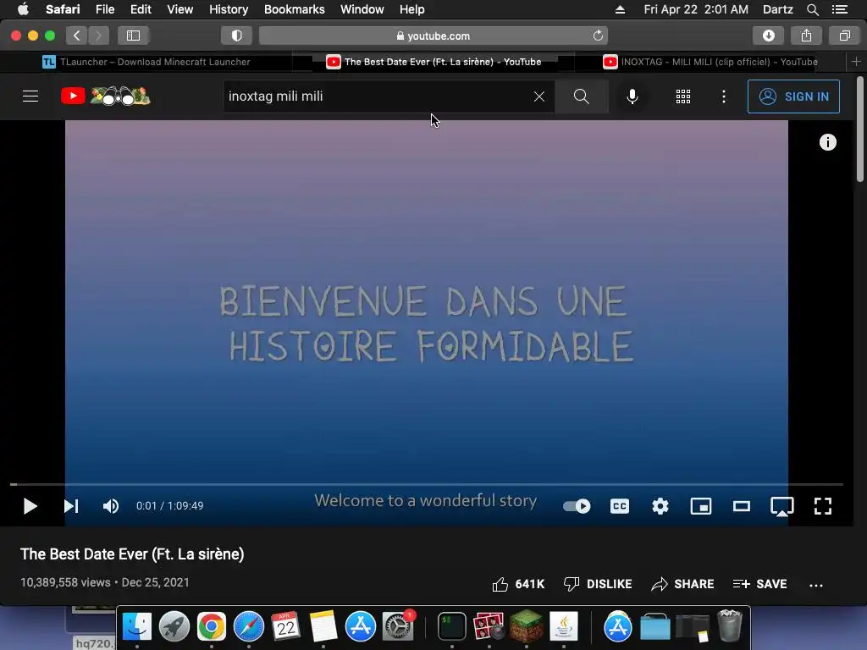867x650 pixels.
Task: Open the History menu
Action: click(229, 9)
